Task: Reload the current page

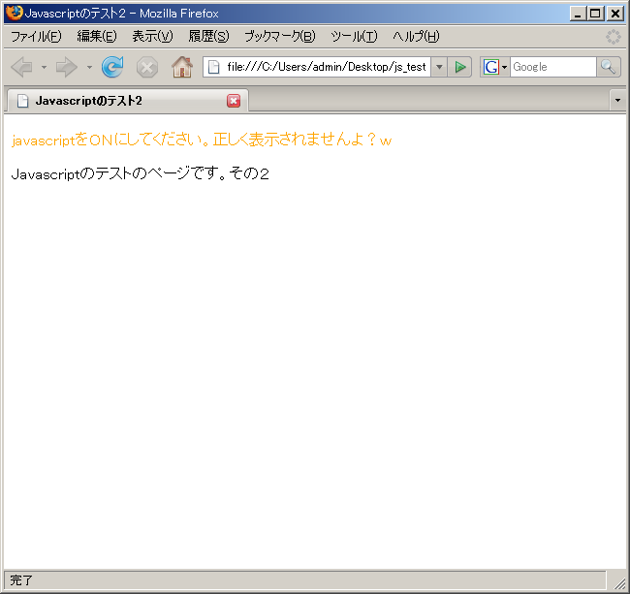Action: point(112,67)
